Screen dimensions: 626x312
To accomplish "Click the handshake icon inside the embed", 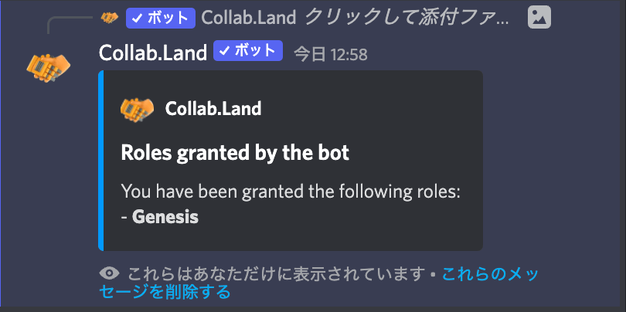I will (137, 109).
